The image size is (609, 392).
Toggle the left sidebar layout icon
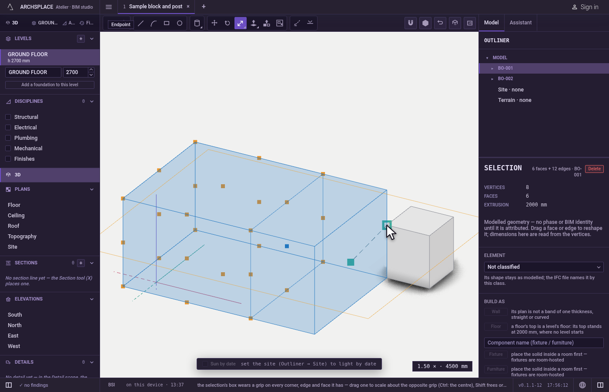tap(9, 385)
